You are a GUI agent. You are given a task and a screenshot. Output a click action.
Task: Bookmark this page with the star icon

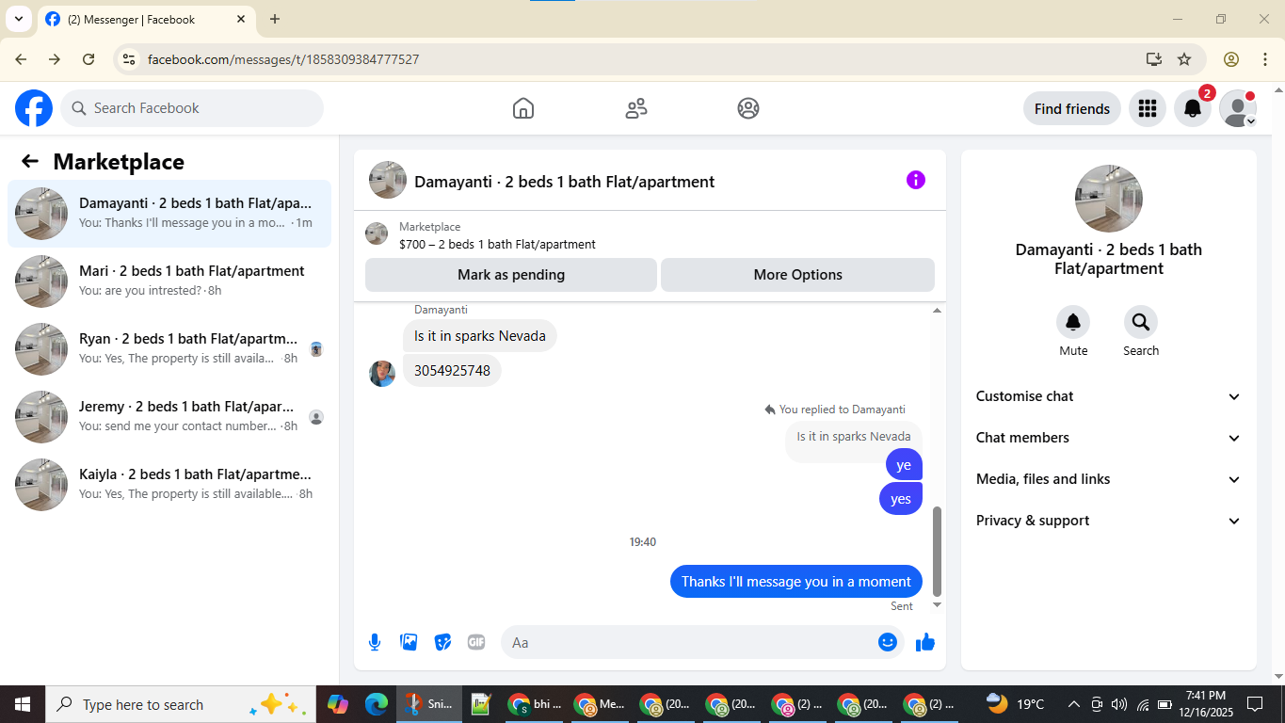pyautogui.click(x=1184, y=59)
